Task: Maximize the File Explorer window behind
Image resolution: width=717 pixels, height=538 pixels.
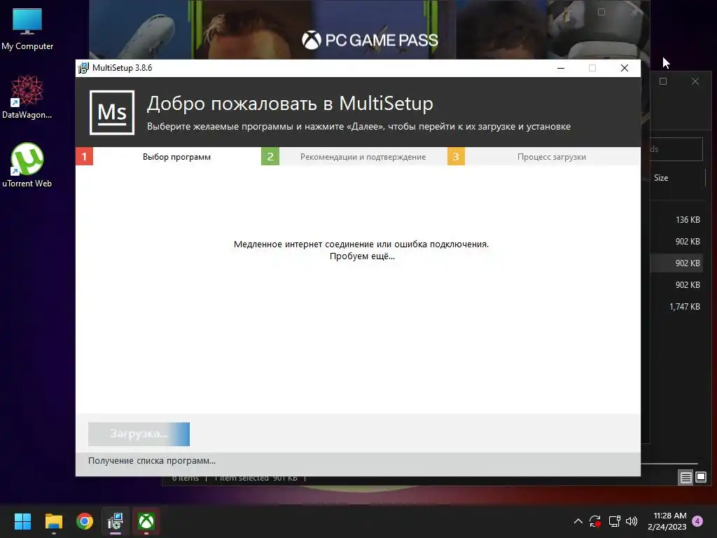Action: coord(663,81)
